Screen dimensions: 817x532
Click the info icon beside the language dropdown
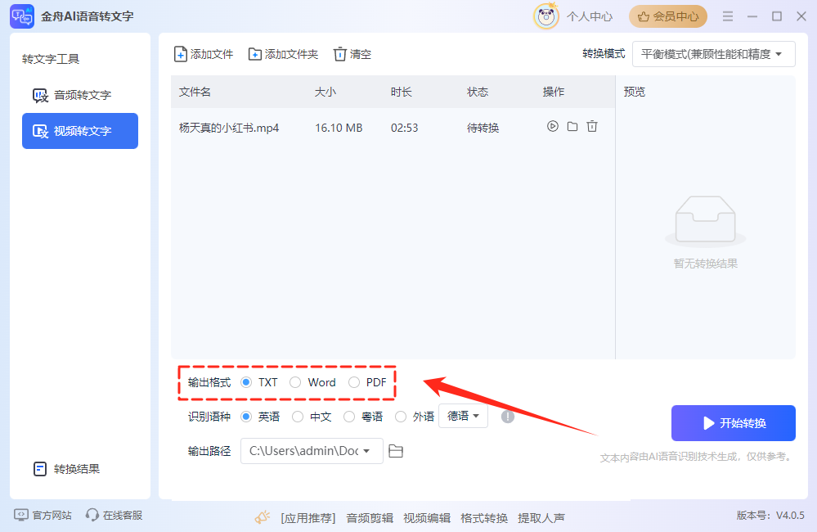pos(508,417)
